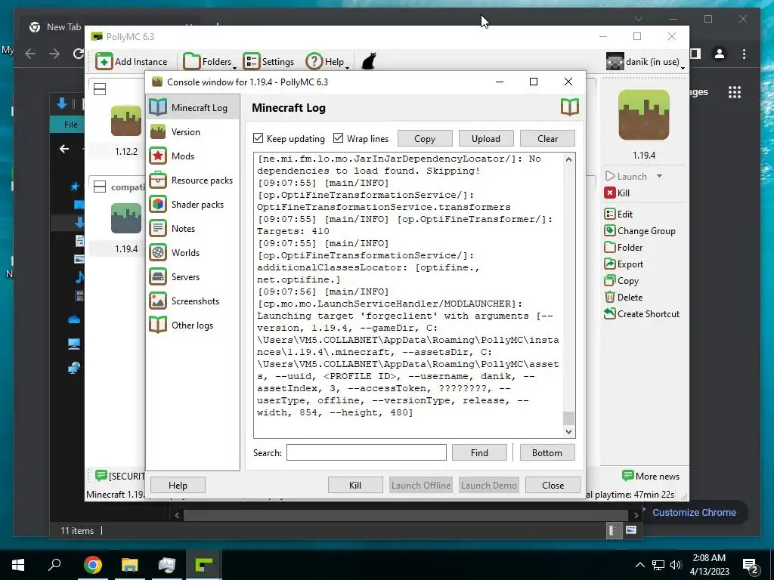The image size is (774, 580).
Task: Show hidden tray icons chevron
Action: coord(639,565)
